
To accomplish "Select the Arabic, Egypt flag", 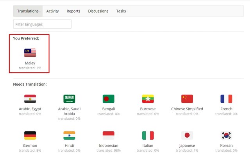I will (30, 99).
